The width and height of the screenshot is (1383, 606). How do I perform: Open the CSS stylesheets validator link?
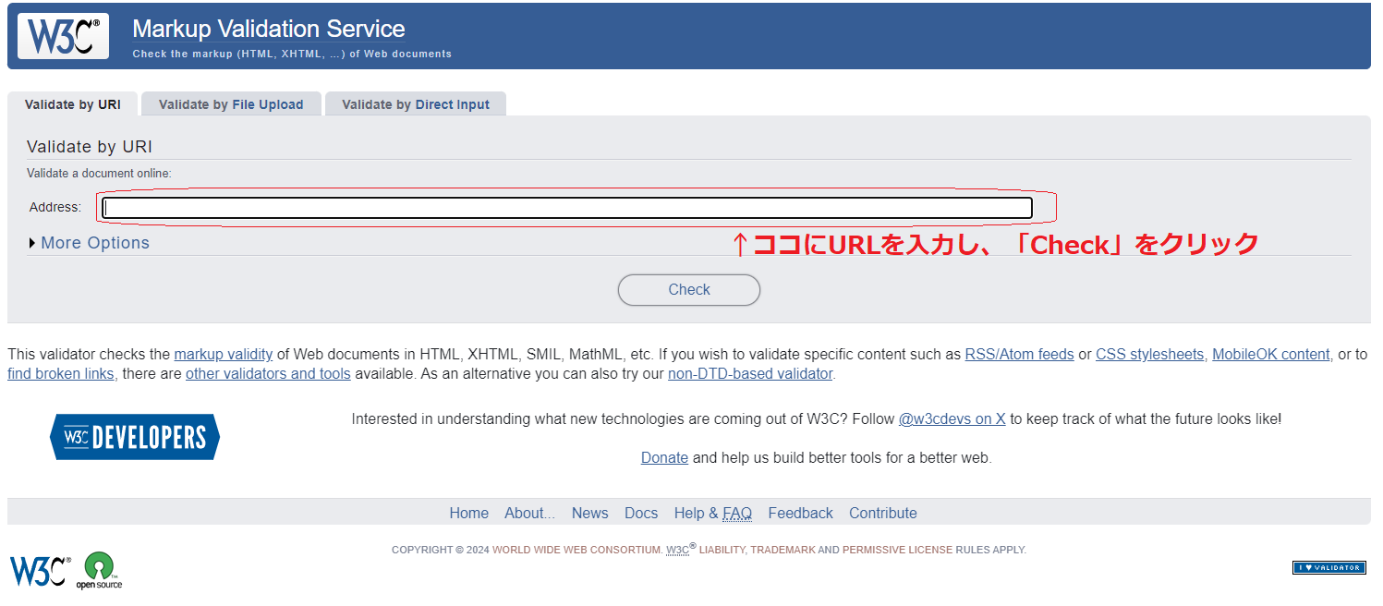pos(1149,354)
